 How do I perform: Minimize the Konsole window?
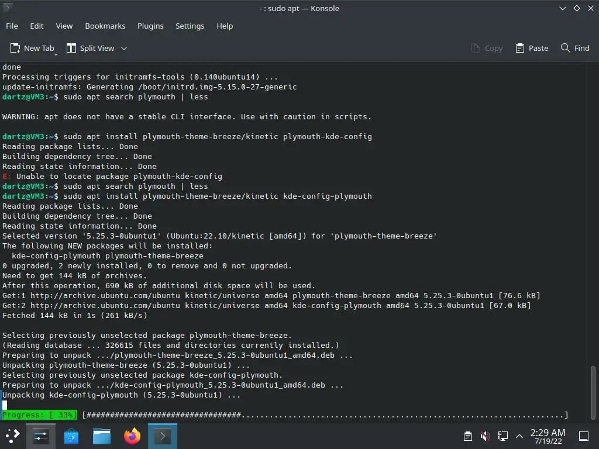[x=562, y=8]
